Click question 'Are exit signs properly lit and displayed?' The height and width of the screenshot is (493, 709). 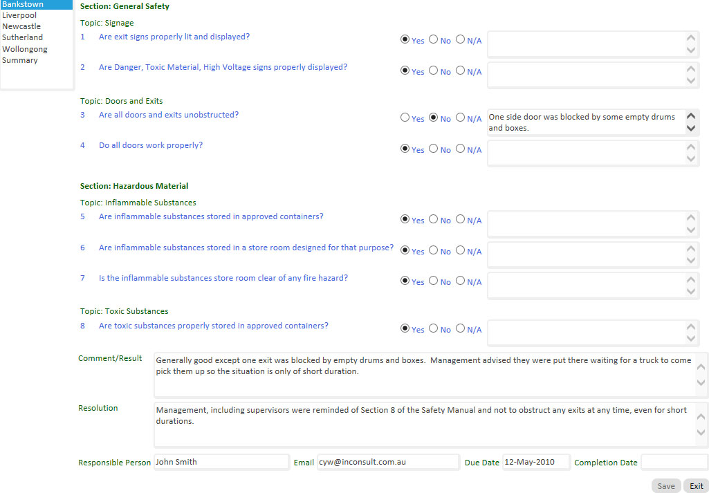click(174, 37)
